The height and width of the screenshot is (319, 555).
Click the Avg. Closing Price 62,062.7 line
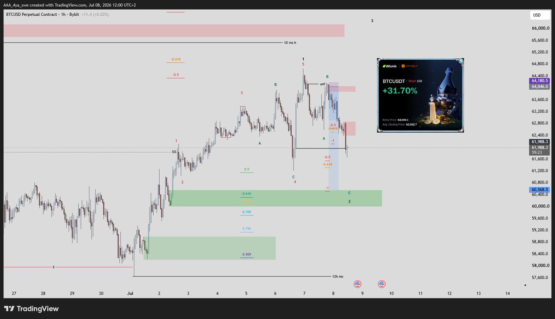point(399,124)
